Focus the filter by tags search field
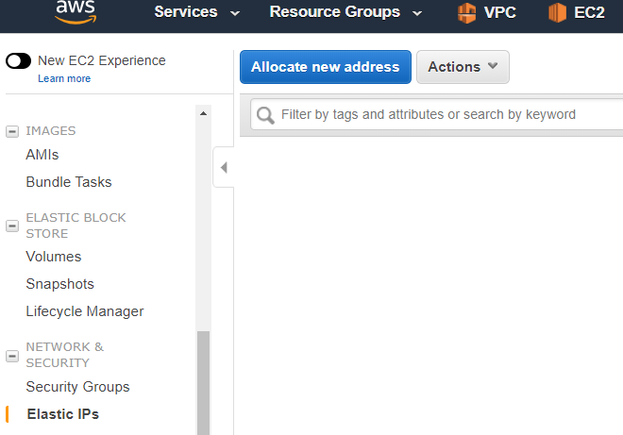The width and height of the screenshot is (623, 435). point(437,114)
